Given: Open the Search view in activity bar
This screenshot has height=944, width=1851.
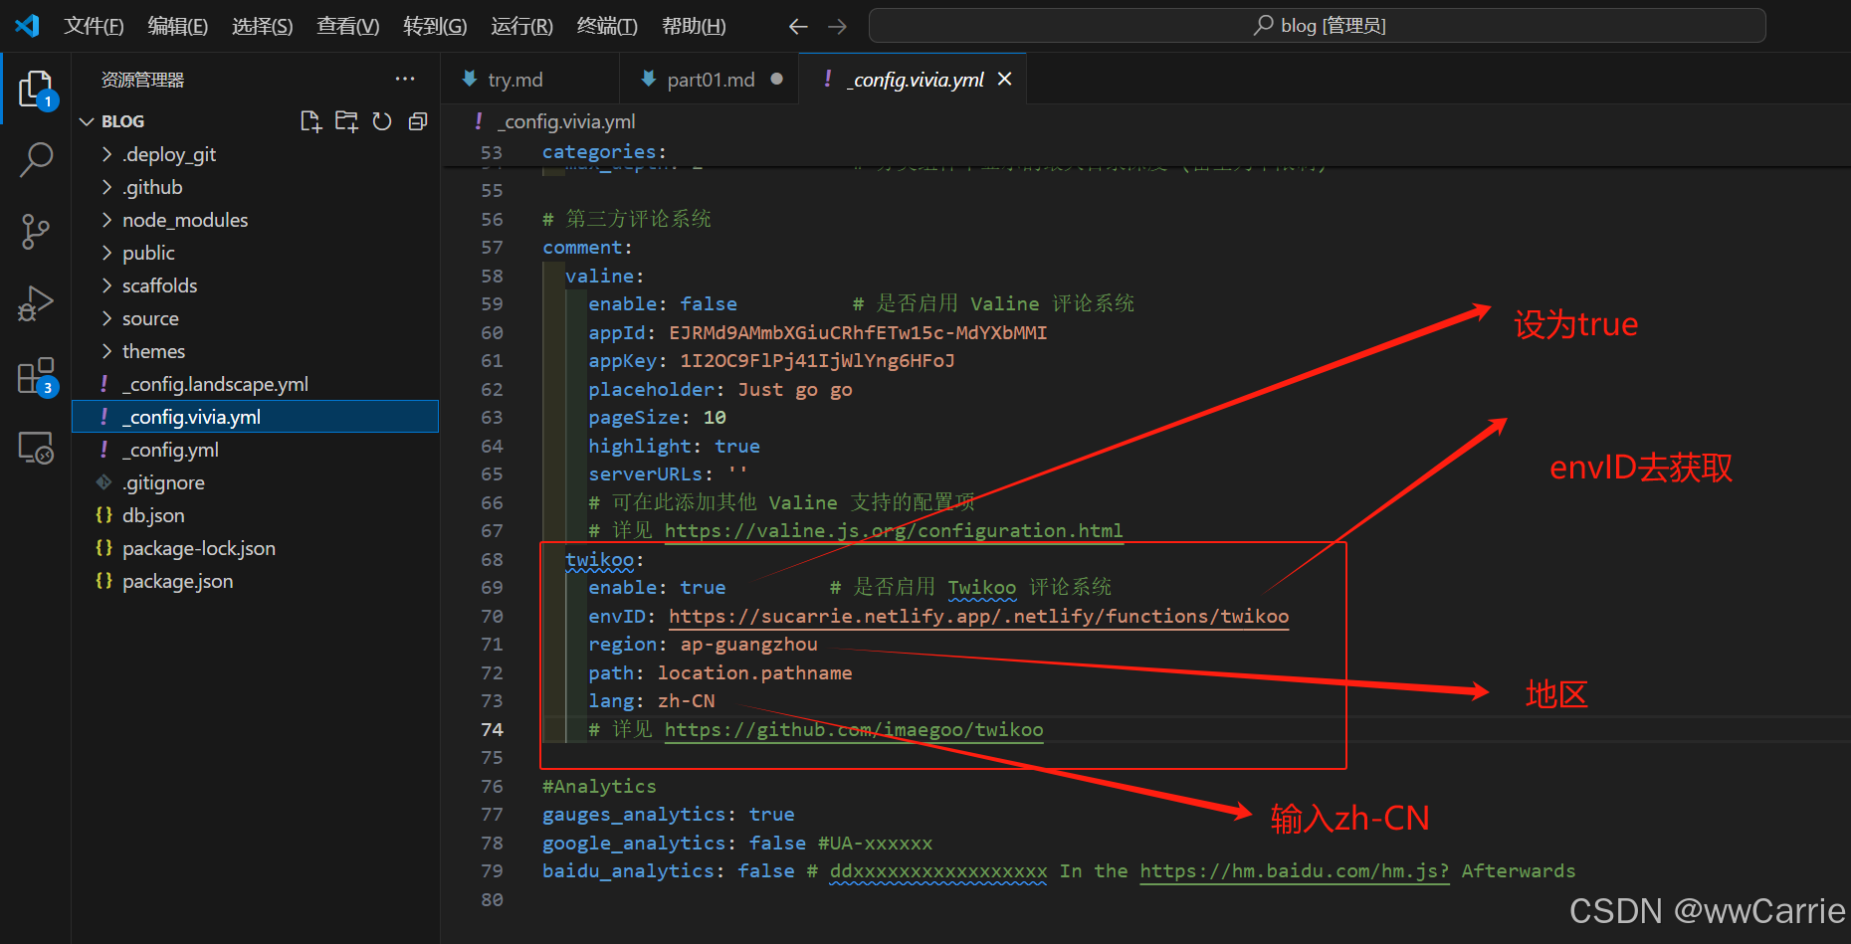Looking at the screenshot, I should pyautogui.click(x=36, y=159).
